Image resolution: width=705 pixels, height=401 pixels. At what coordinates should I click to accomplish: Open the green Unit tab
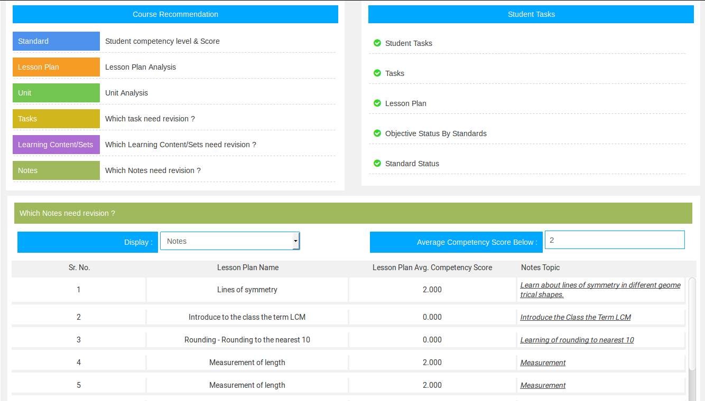(56, 93)
